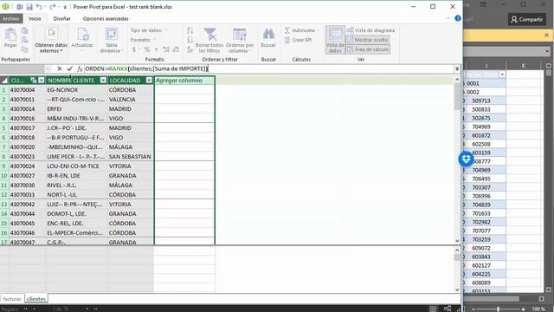This screenshot has width=554, height=312.
Task: Open the Tabla dinámica icon
Action: (112, 35)
